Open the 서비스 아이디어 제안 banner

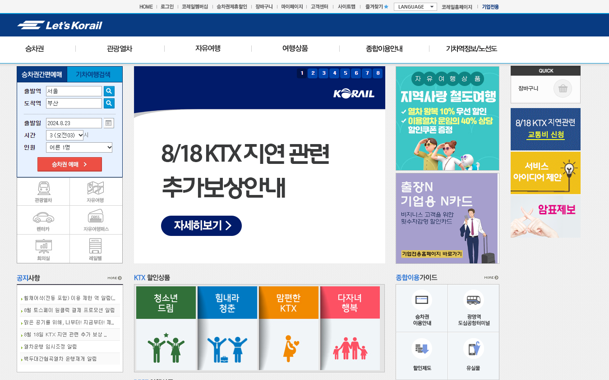545,173
